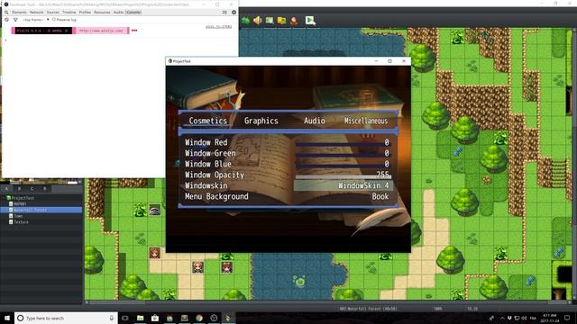Image resolution: width=577 pixels, height=324 pixels.
Task: Switch to the Audio options tab
Action: pyautogui.click(x=315, y=121)
